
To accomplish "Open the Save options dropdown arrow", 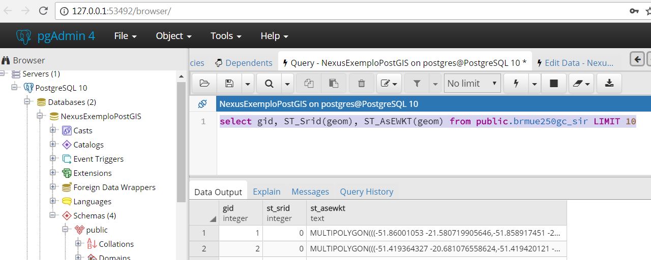I will coord(248,83).
